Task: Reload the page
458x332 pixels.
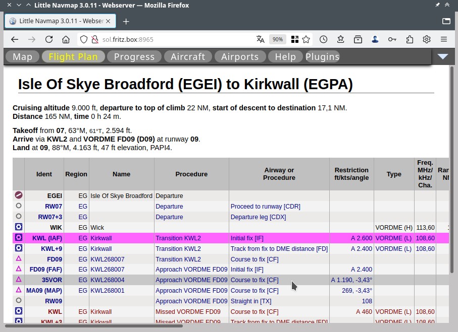Action: [49, 39]
